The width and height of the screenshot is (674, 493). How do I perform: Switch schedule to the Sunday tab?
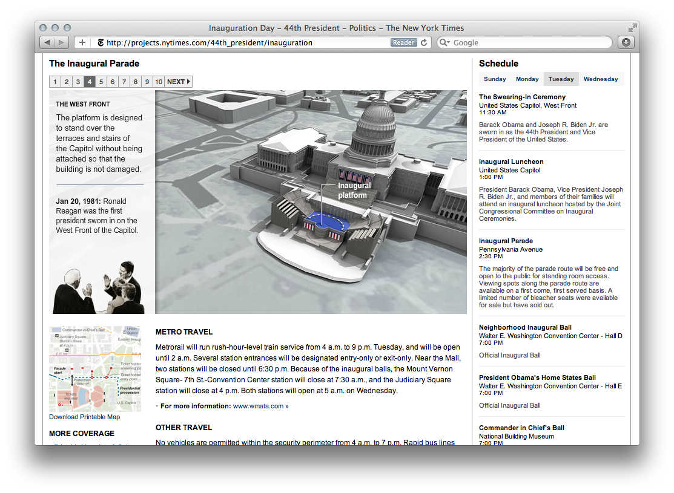(495, 79)
